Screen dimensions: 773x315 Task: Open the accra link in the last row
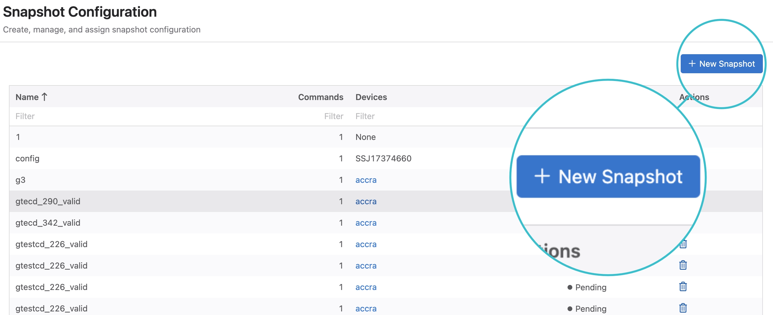coord(365,308)
